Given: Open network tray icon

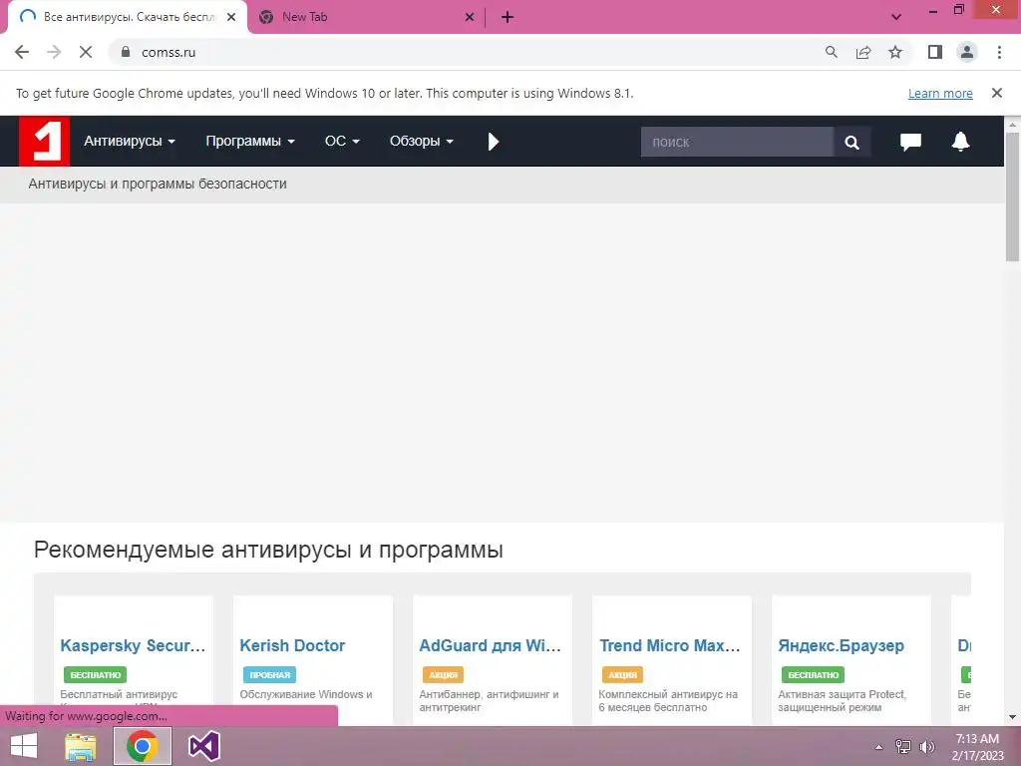Looking at the screenshot, I should [903, 746].
